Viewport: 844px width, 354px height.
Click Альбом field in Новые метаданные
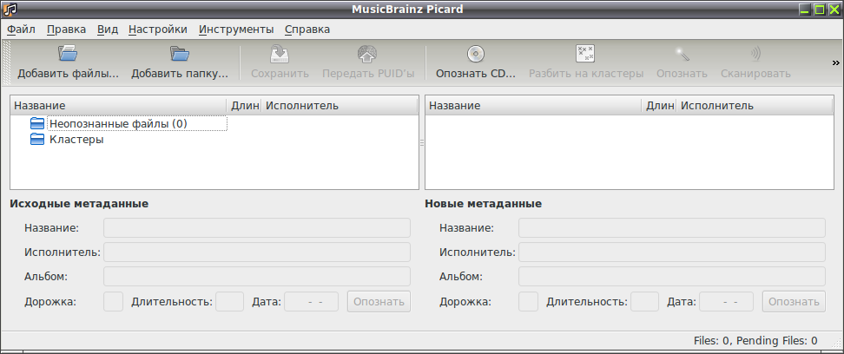pos(672,277)
